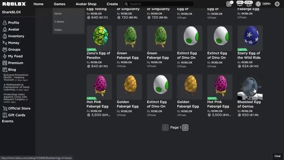Image resolution: width=284 pixels, height=160 pixels.
Task: Open the My Feed lightning icon
Action: pos(5,56)
